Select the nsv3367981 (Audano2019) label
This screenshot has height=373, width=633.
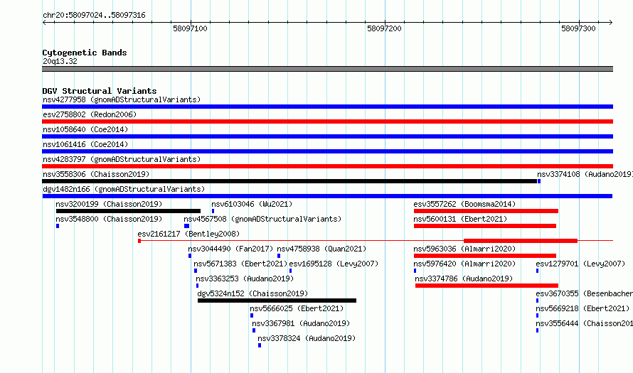click(301, 323)
